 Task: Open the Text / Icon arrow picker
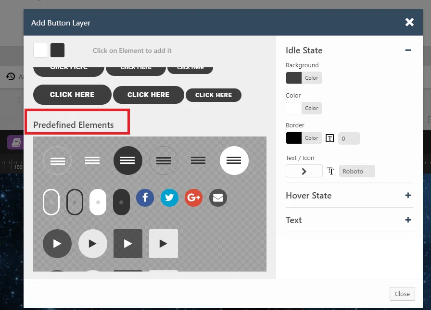coord(304,171)
